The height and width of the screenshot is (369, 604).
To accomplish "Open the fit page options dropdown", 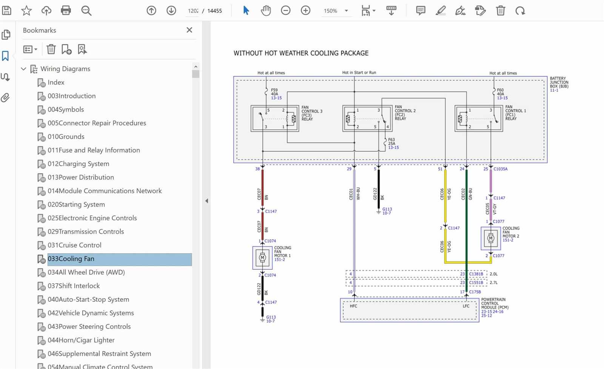I will [x=368, y=11].
